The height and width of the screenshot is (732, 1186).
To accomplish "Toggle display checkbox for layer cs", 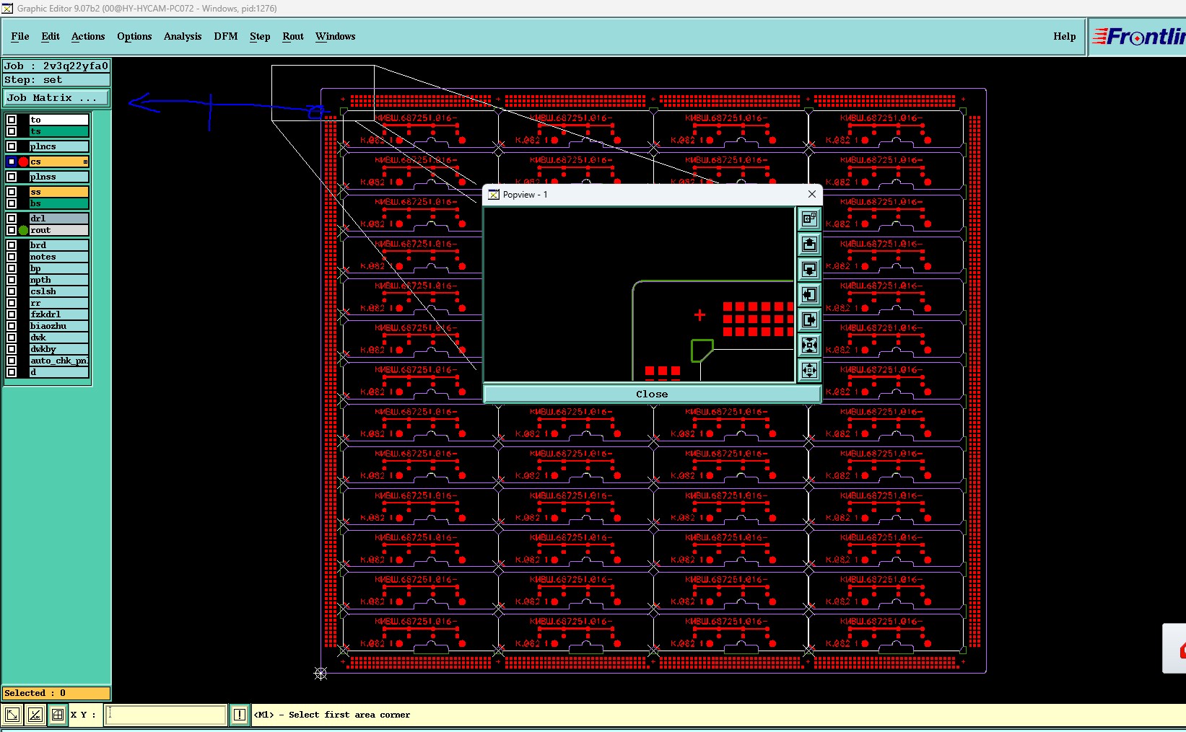I will click(x=12, y=162).
